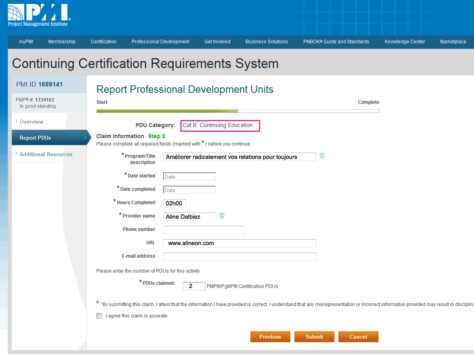Image resolution: width=474 pixels, height=356 pixels.
Task: Click the 'Start' progress label
Action: [x=102, y=102]
